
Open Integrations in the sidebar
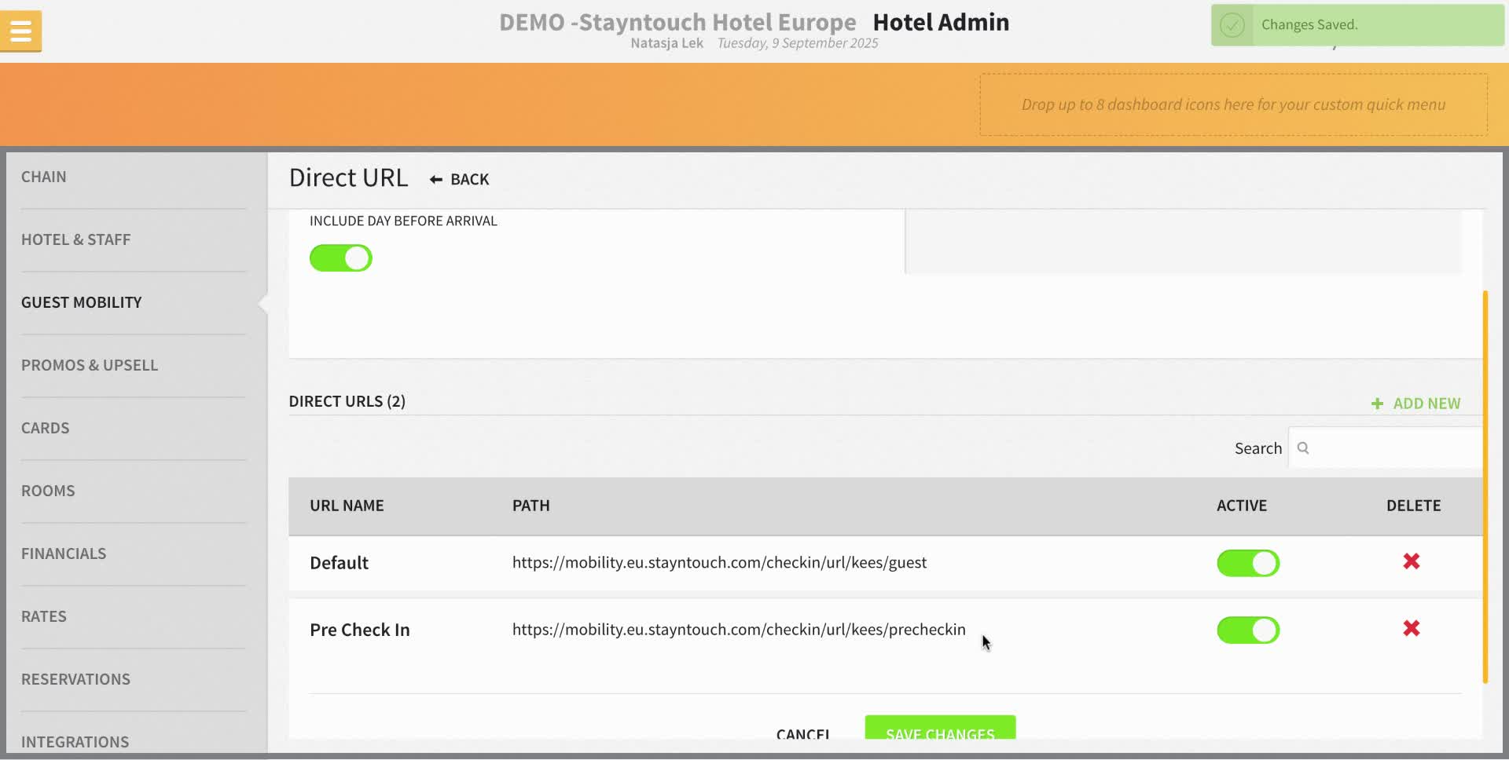click(x=75, y=742)
